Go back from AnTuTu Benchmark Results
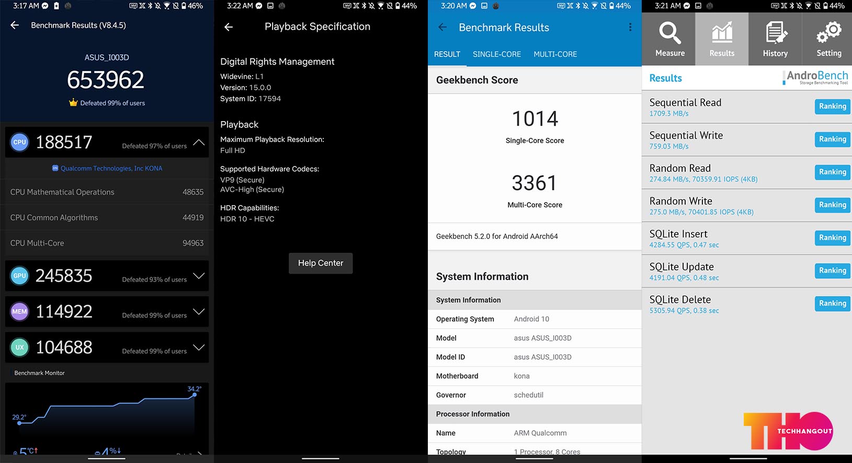This screenshot has height=463, width=852. [x=15, y=25]
